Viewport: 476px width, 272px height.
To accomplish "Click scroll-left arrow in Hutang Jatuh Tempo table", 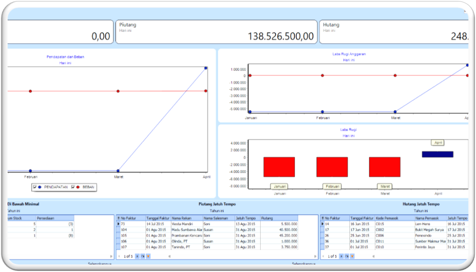I will click(374, 256).
